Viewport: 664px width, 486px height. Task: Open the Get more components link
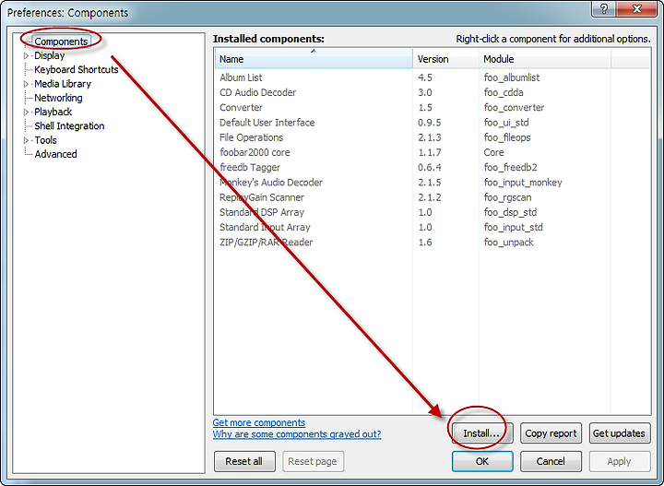tap(259, 423)
